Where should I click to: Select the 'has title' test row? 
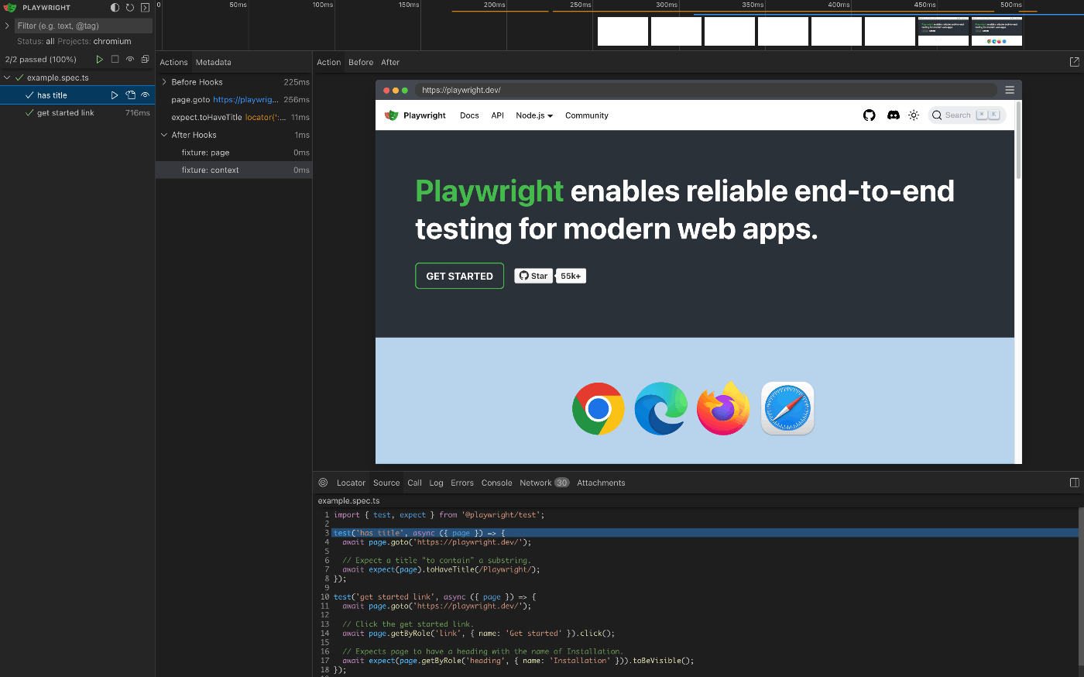(x=77, y=95)
